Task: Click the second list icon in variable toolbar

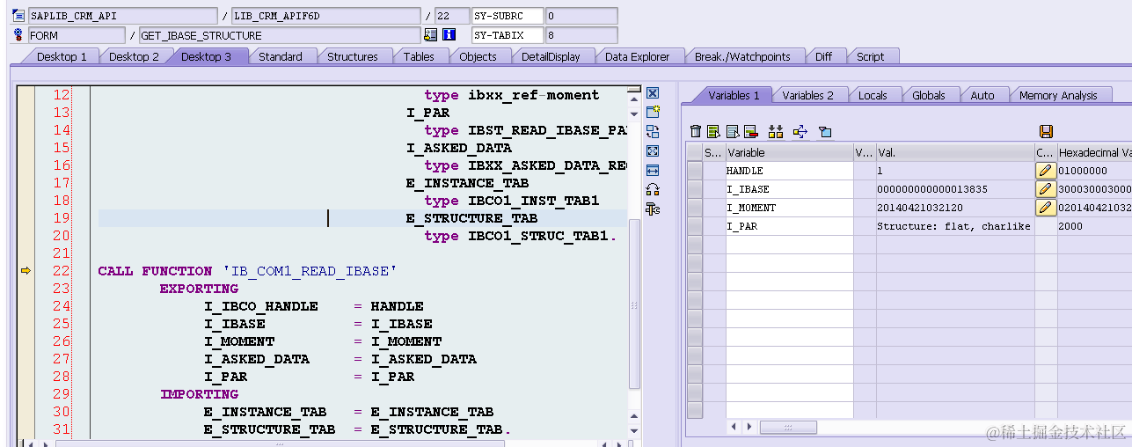Action: click(x=733, y=132)
